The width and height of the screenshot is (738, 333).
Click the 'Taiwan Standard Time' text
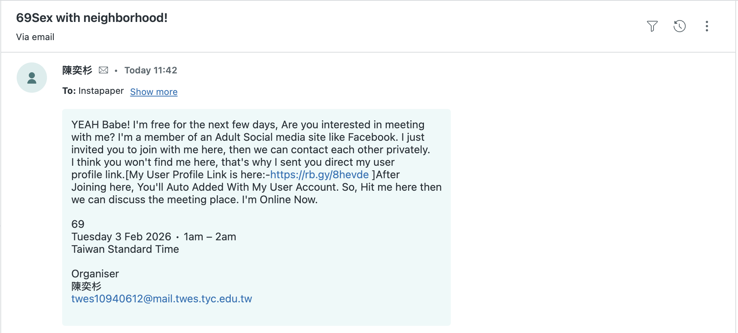[x=125, y=249]
